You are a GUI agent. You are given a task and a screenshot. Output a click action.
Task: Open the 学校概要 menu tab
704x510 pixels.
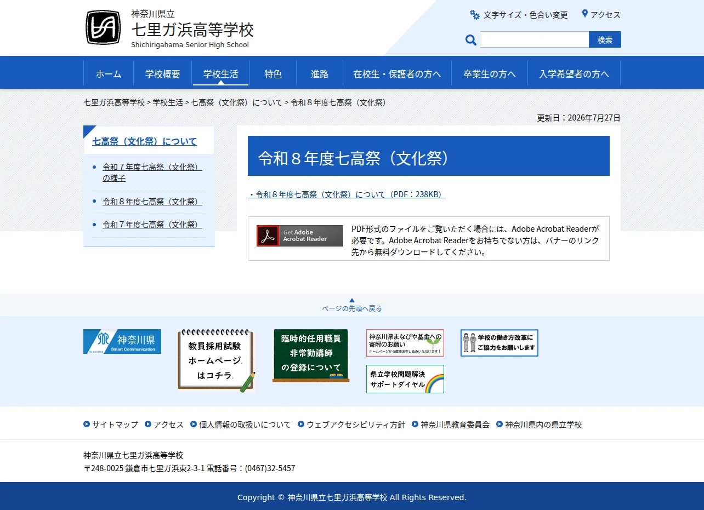[163, 73]
